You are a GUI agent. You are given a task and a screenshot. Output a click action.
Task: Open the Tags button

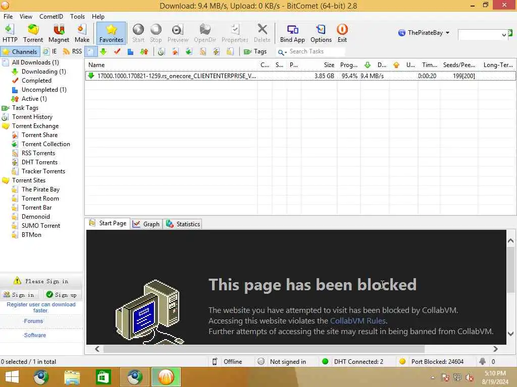(x=255, y=52)
